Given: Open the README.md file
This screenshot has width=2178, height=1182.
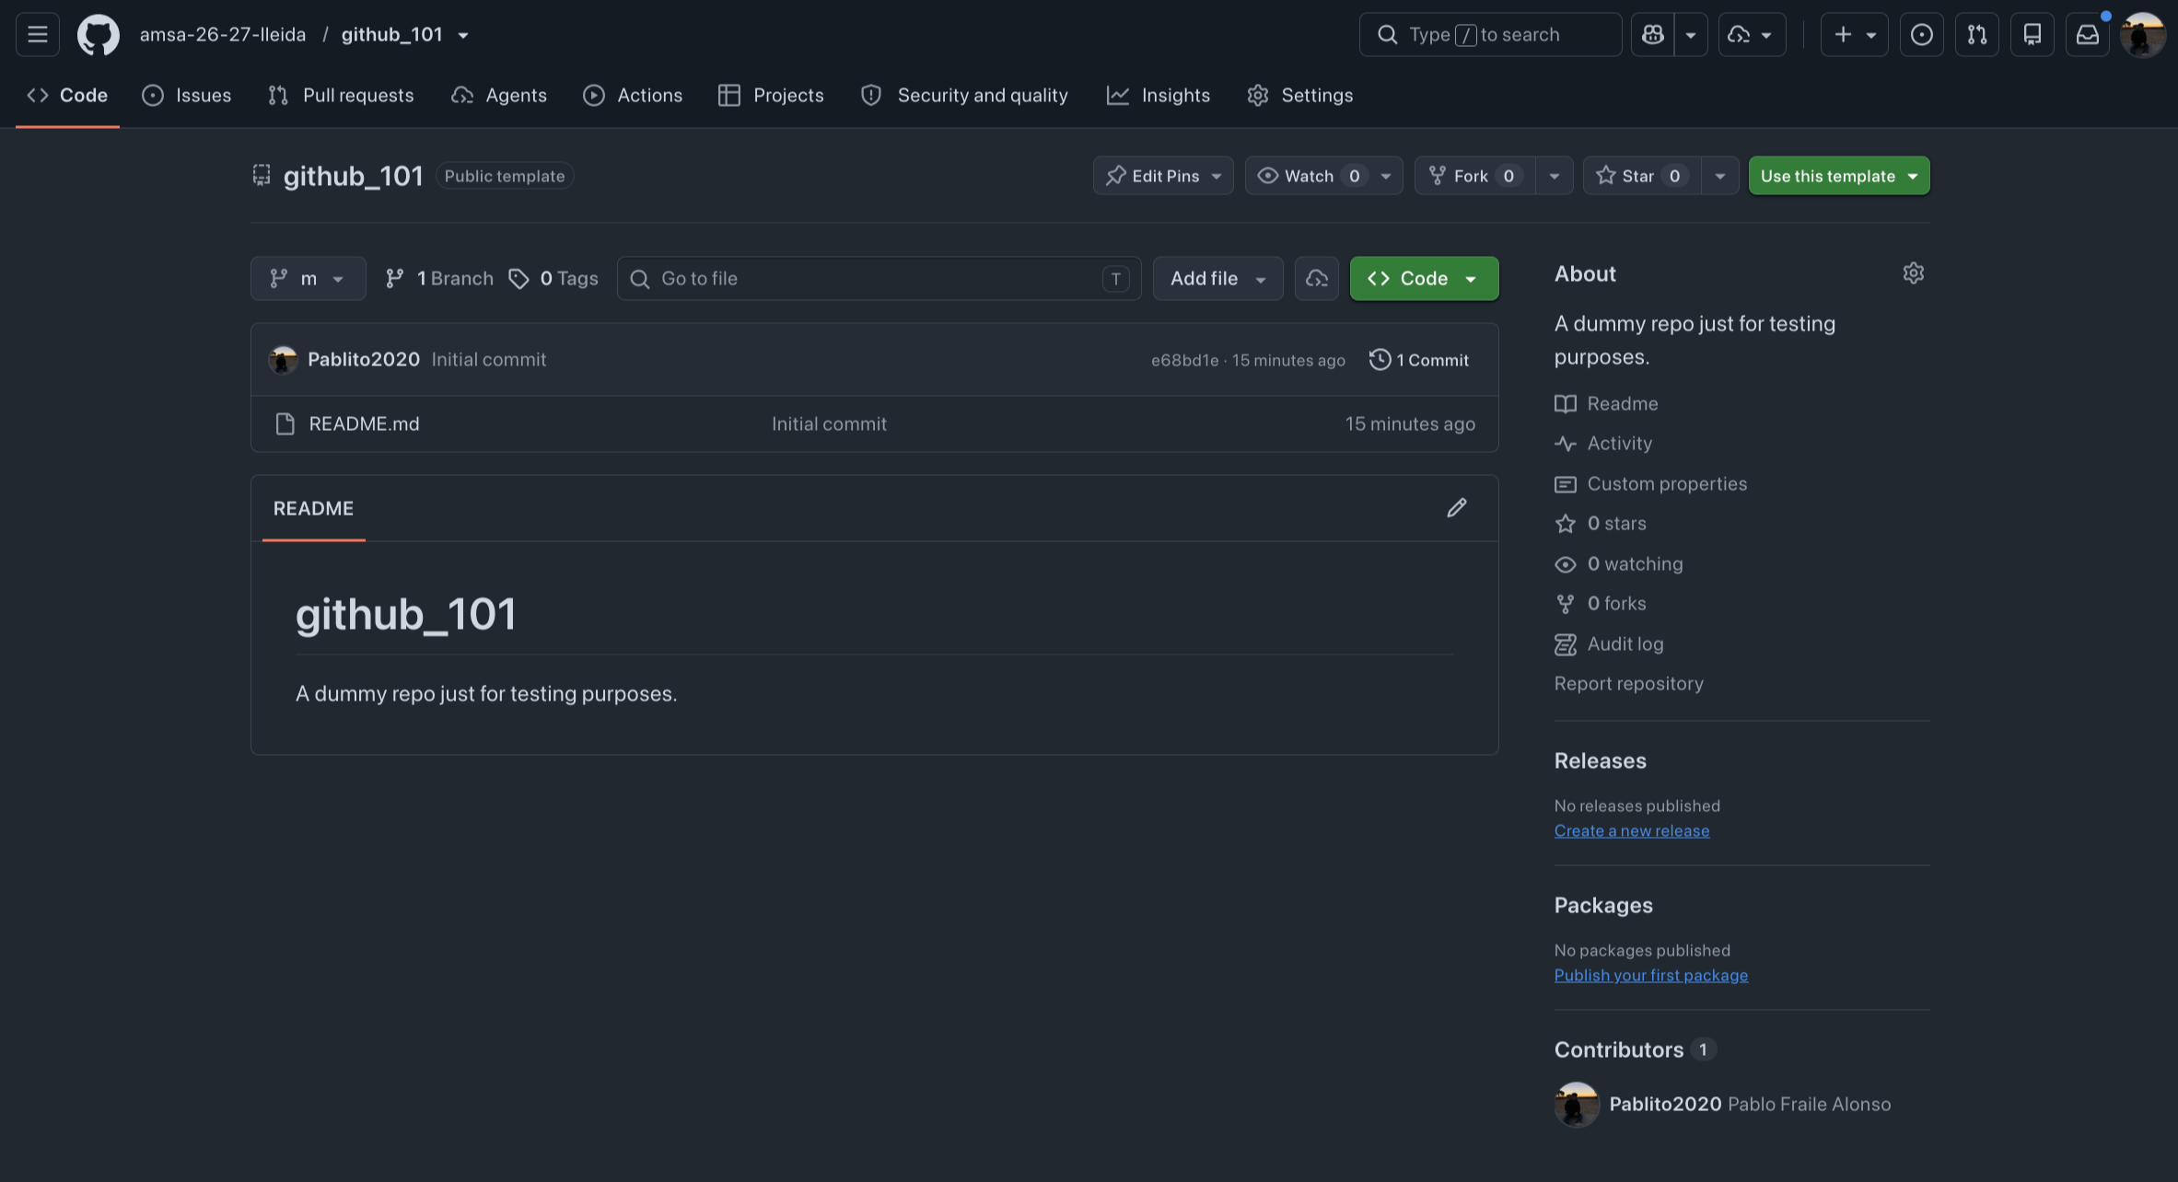Looking at the screenshot, I should pyautogui.click(x=364, y=424).
